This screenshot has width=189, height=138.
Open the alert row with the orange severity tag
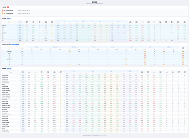pos(94,13)
